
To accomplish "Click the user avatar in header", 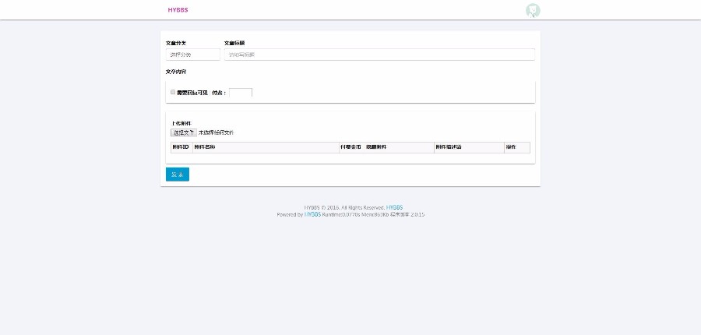I will pos(533,10).
